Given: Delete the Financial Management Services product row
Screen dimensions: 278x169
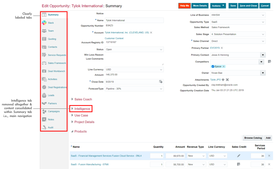Looking at the screenshot, I should (x=269, y=156).
